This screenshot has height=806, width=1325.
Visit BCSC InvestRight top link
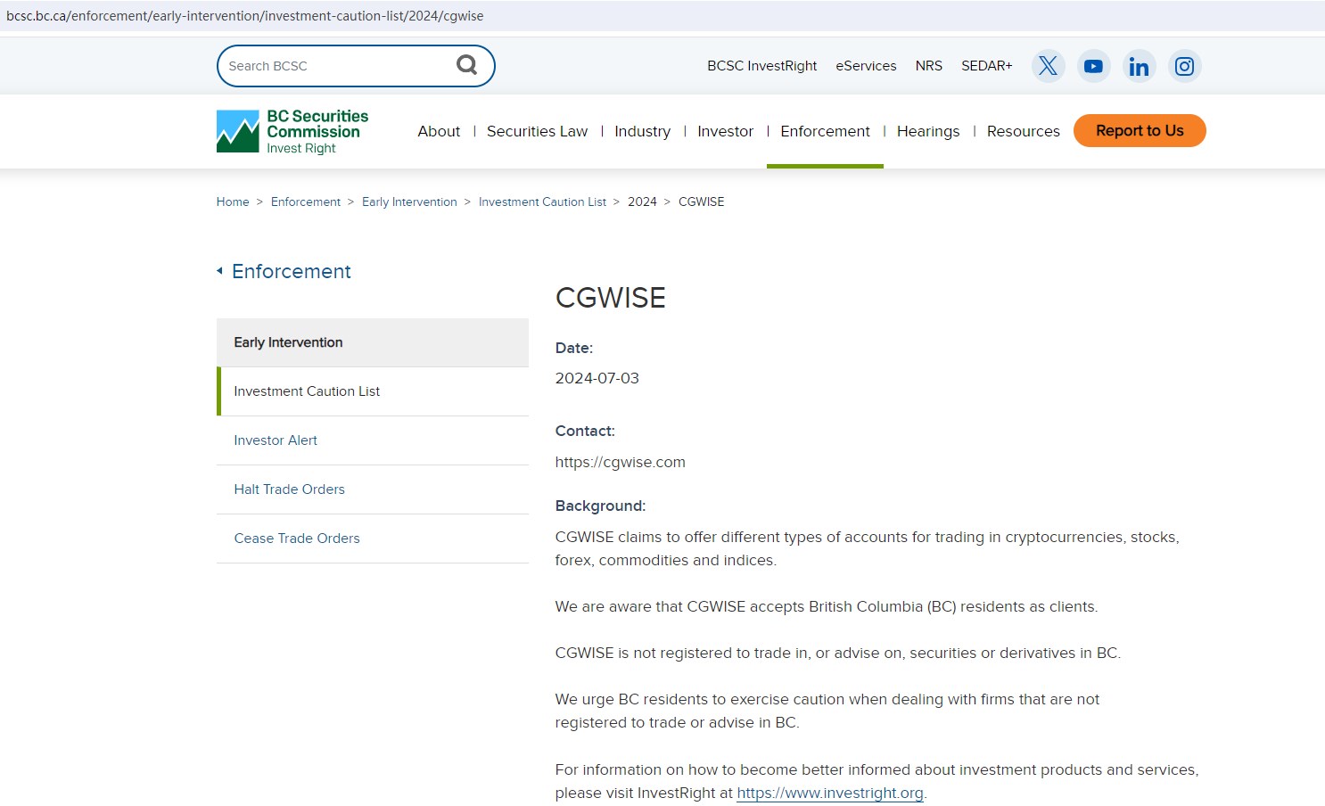[761, 66]
